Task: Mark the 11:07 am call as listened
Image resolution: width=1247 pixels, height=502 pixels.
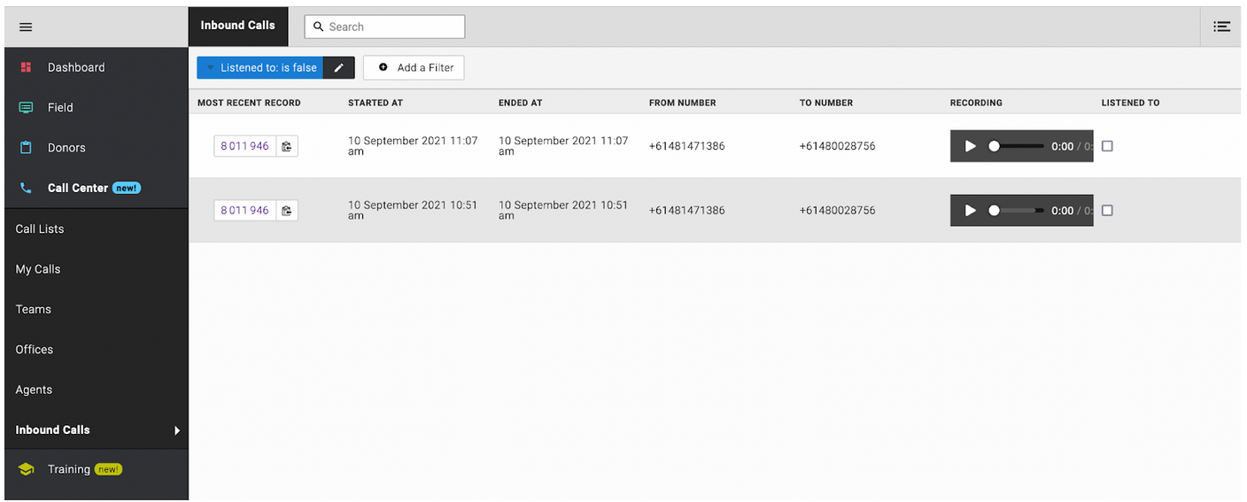Action: pos(1107,146)
